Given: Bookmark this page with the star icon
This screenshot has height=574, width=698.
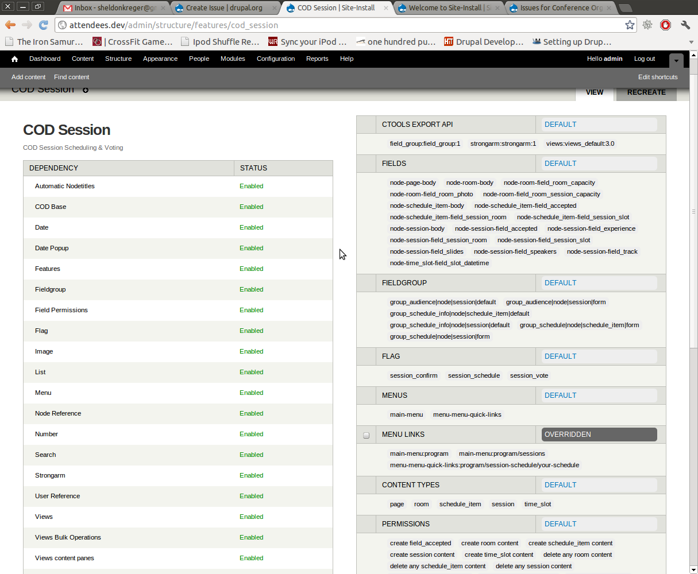Looking at the screenshot, I should click(630, 25).
